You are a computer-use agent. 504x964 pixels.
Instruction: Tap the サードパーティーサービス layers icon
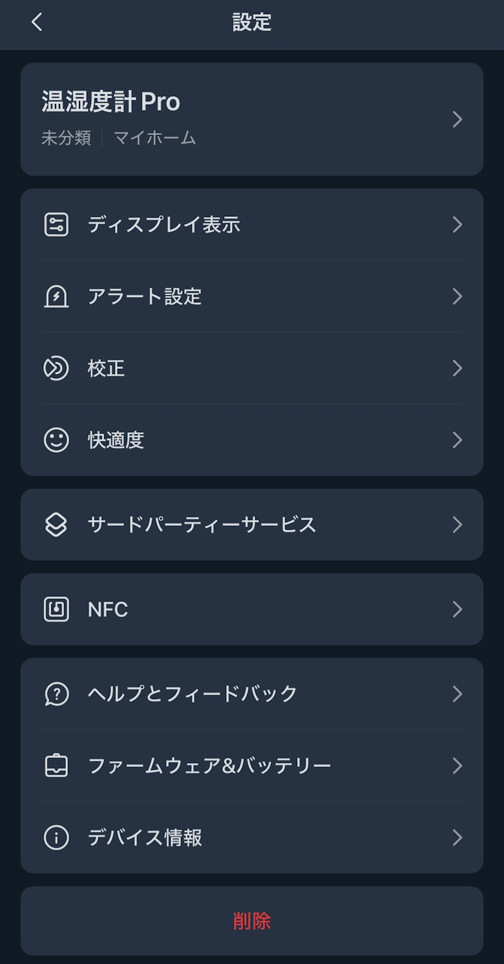(x=56, y=525)
